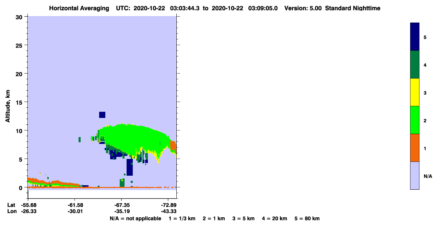
Task: Click the colorbar label '5'
Action: [425, 37]
